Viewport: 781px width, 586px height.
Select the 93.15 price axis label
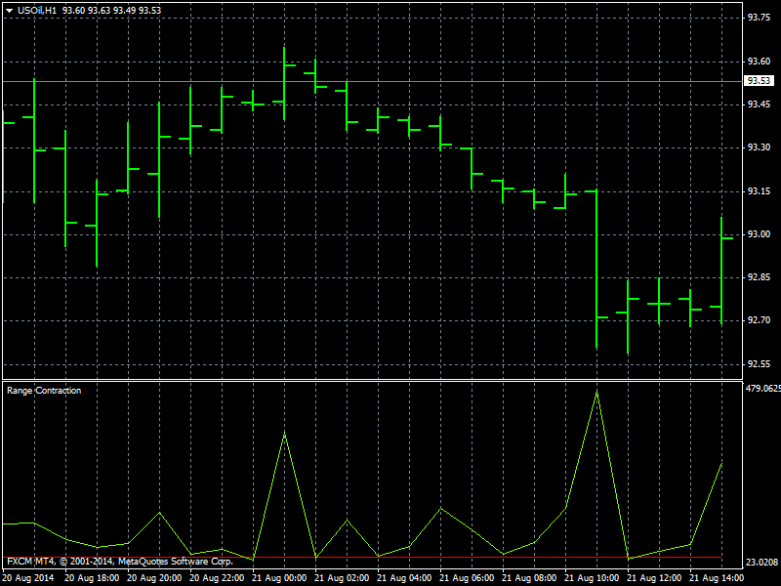click(x=760, y=191)
